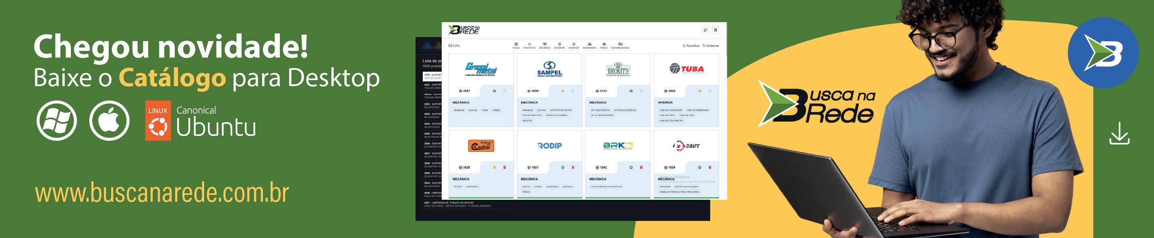Click the Kit Homocinética tag on Brokit's card
This screenshot has width=1154, height=238.
click(600, 110)
